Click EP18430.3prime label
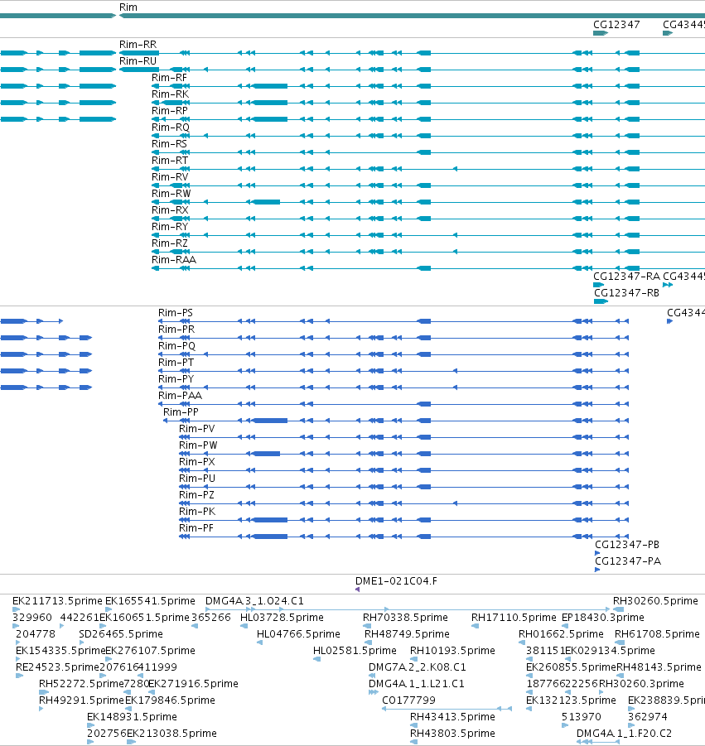The width and height of the screenshot is (705, 746). tap(602, 618)
